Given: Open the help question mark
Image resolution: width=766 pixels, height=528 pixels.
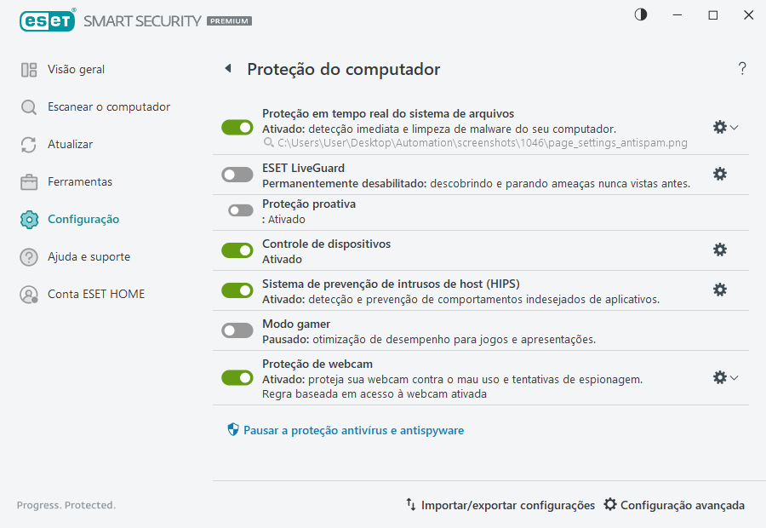Looking at the screenshot, I should click(741, 68).
